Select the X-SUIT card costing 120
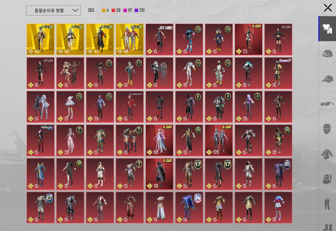 click(x=219, y=140)
